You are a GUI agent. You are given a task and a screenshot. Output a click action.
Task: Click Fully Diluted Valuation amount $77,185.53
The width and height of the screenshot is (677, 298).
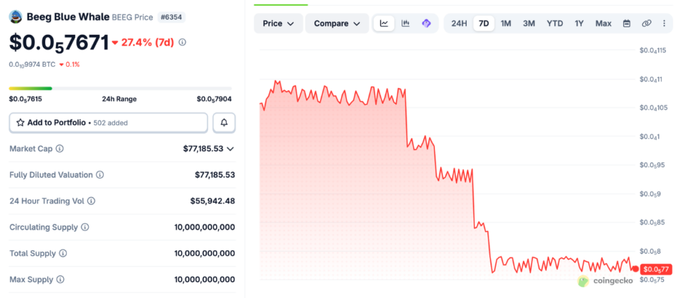(215, 175)
